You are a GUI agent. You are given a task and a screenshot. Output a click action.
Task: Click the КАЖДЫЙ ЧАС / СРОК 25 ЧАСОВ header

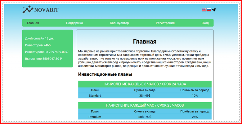tap(145, 105)
